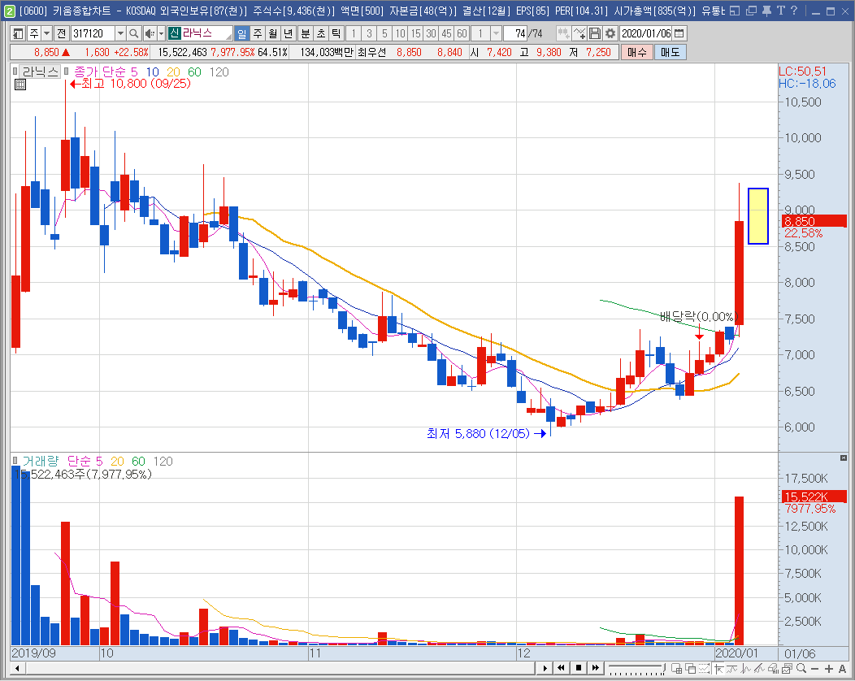The width and height of the screenshot is (855, 681).
Task: Click the plus zoom-in icon
Action: 829,669
